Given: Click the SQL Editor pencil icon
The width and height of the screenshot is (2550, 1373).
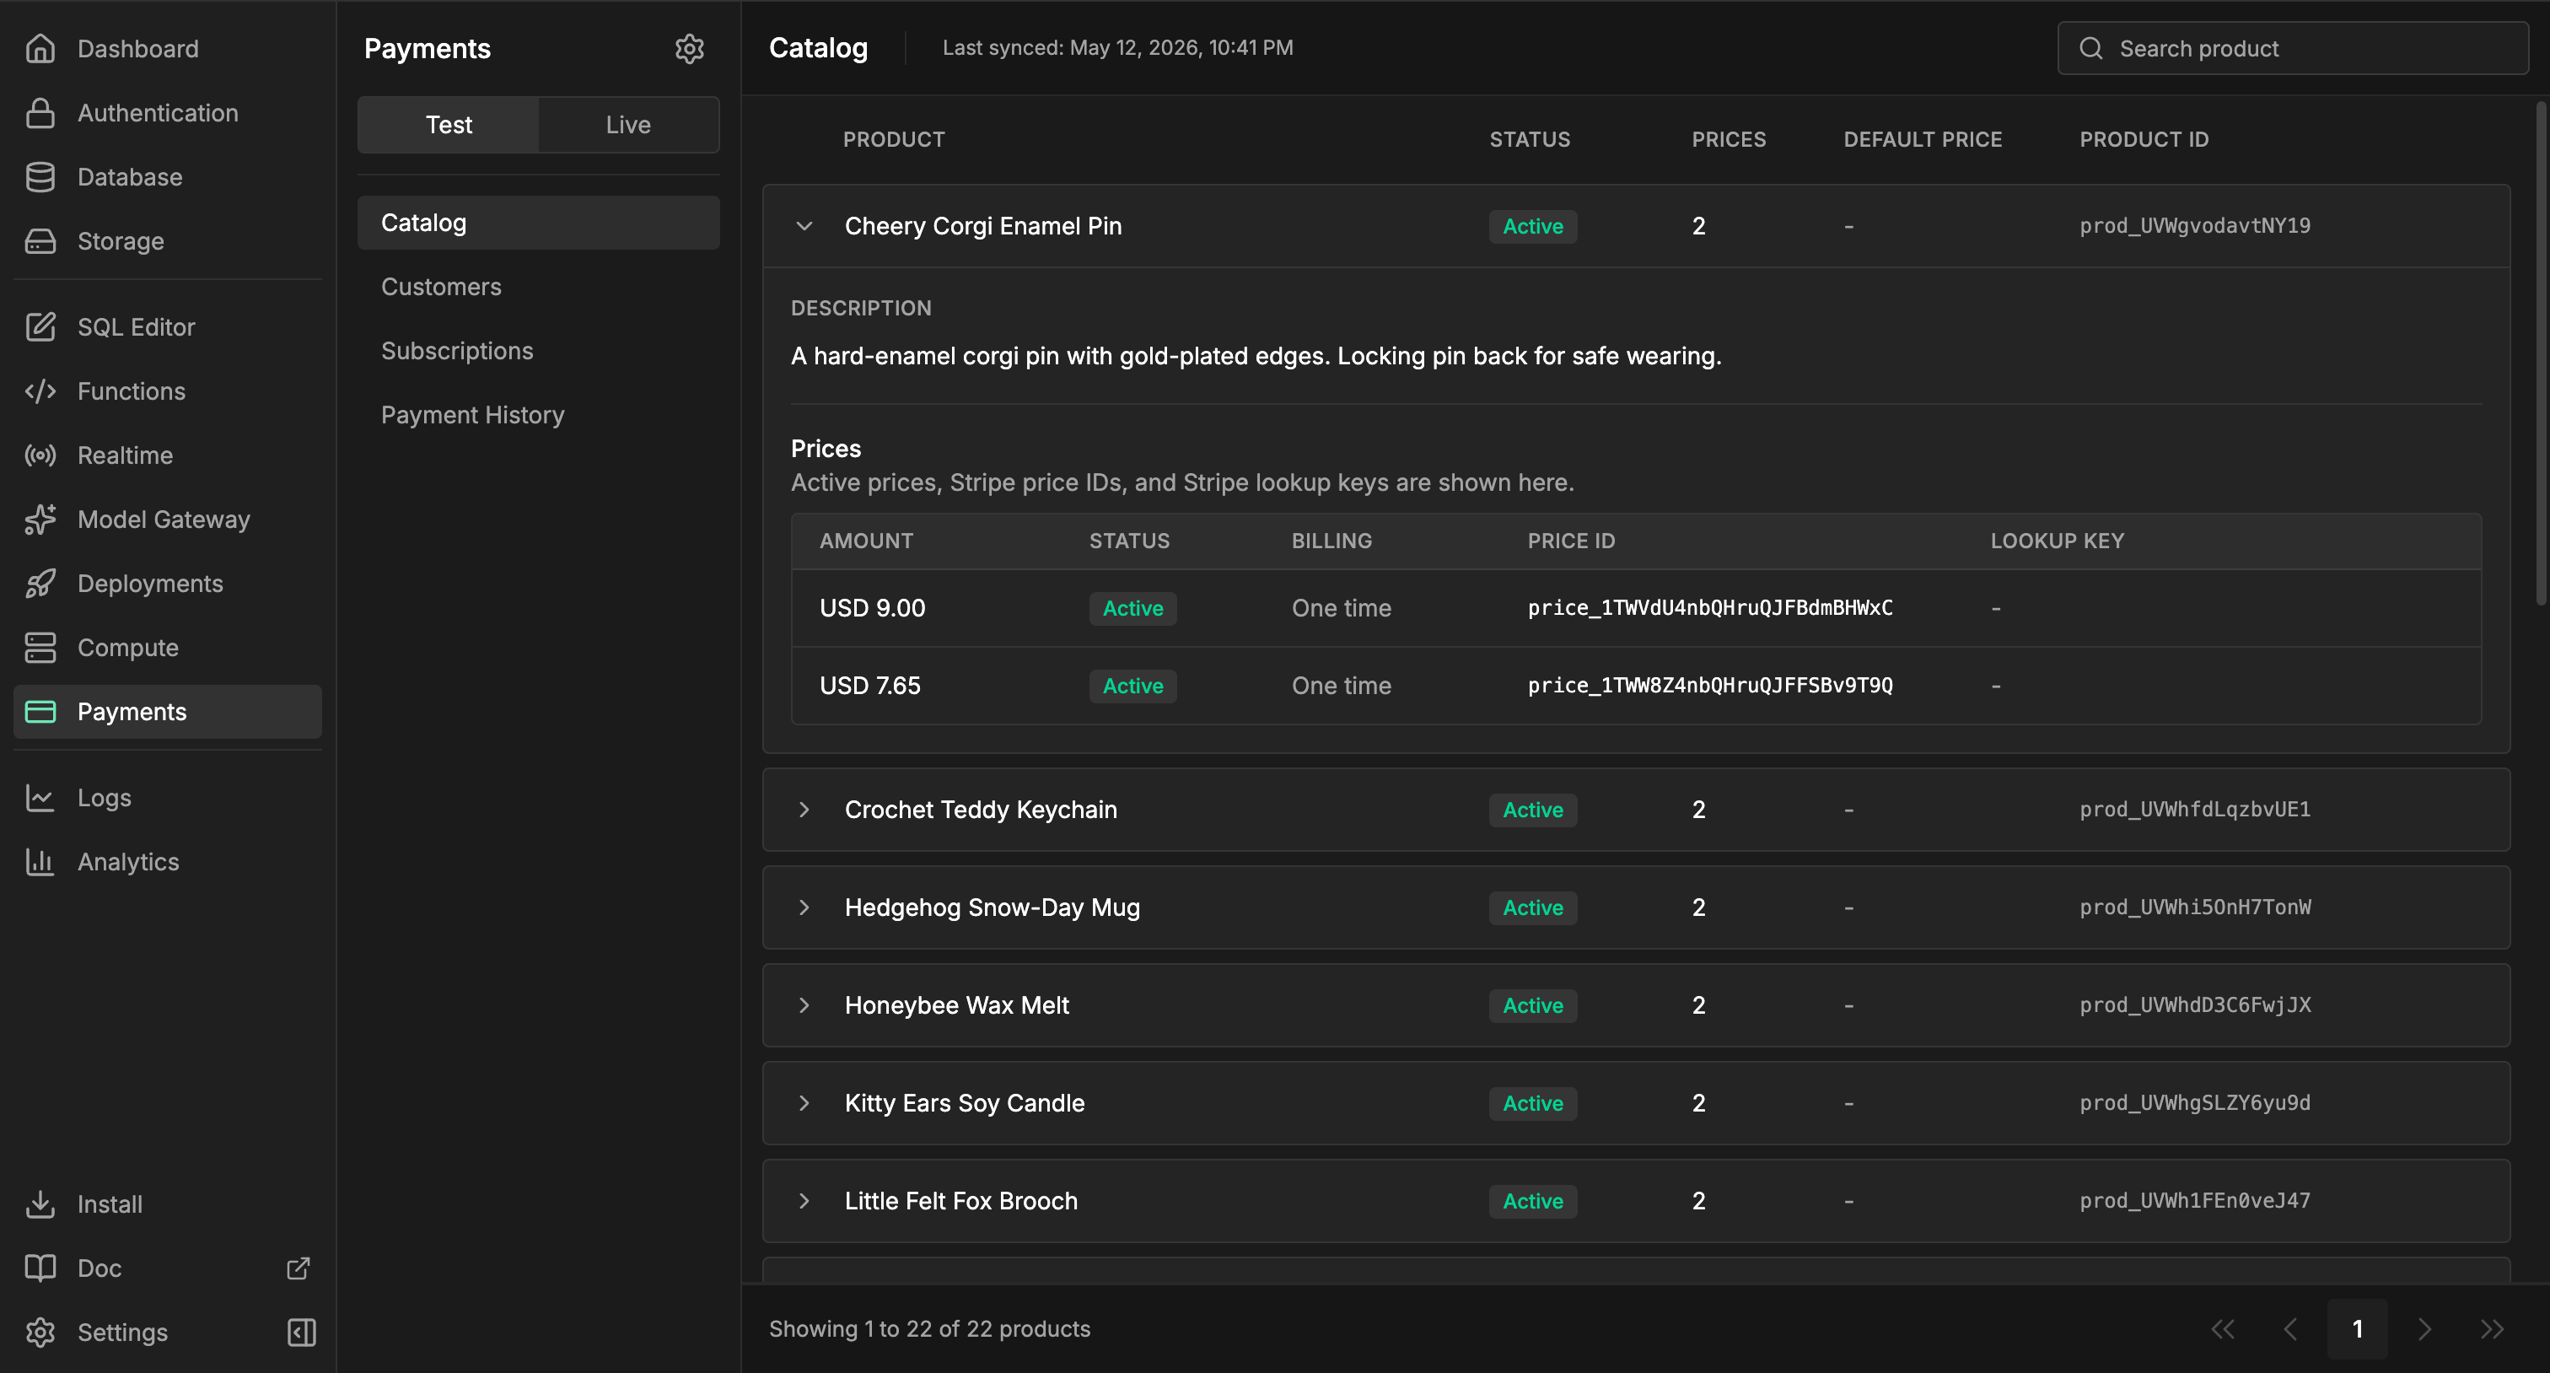Looking at the screenshot, I should (x=40, y=326).
